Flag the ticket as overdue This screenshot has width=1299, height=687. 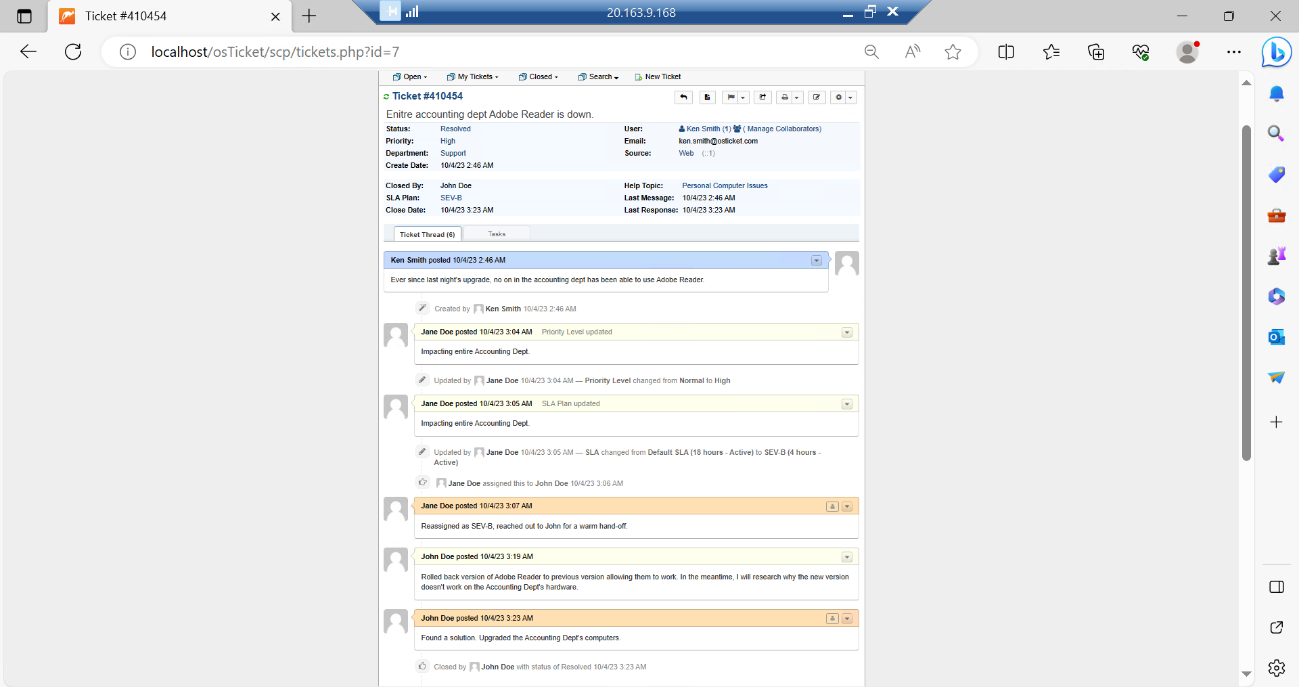click(731, 97)
